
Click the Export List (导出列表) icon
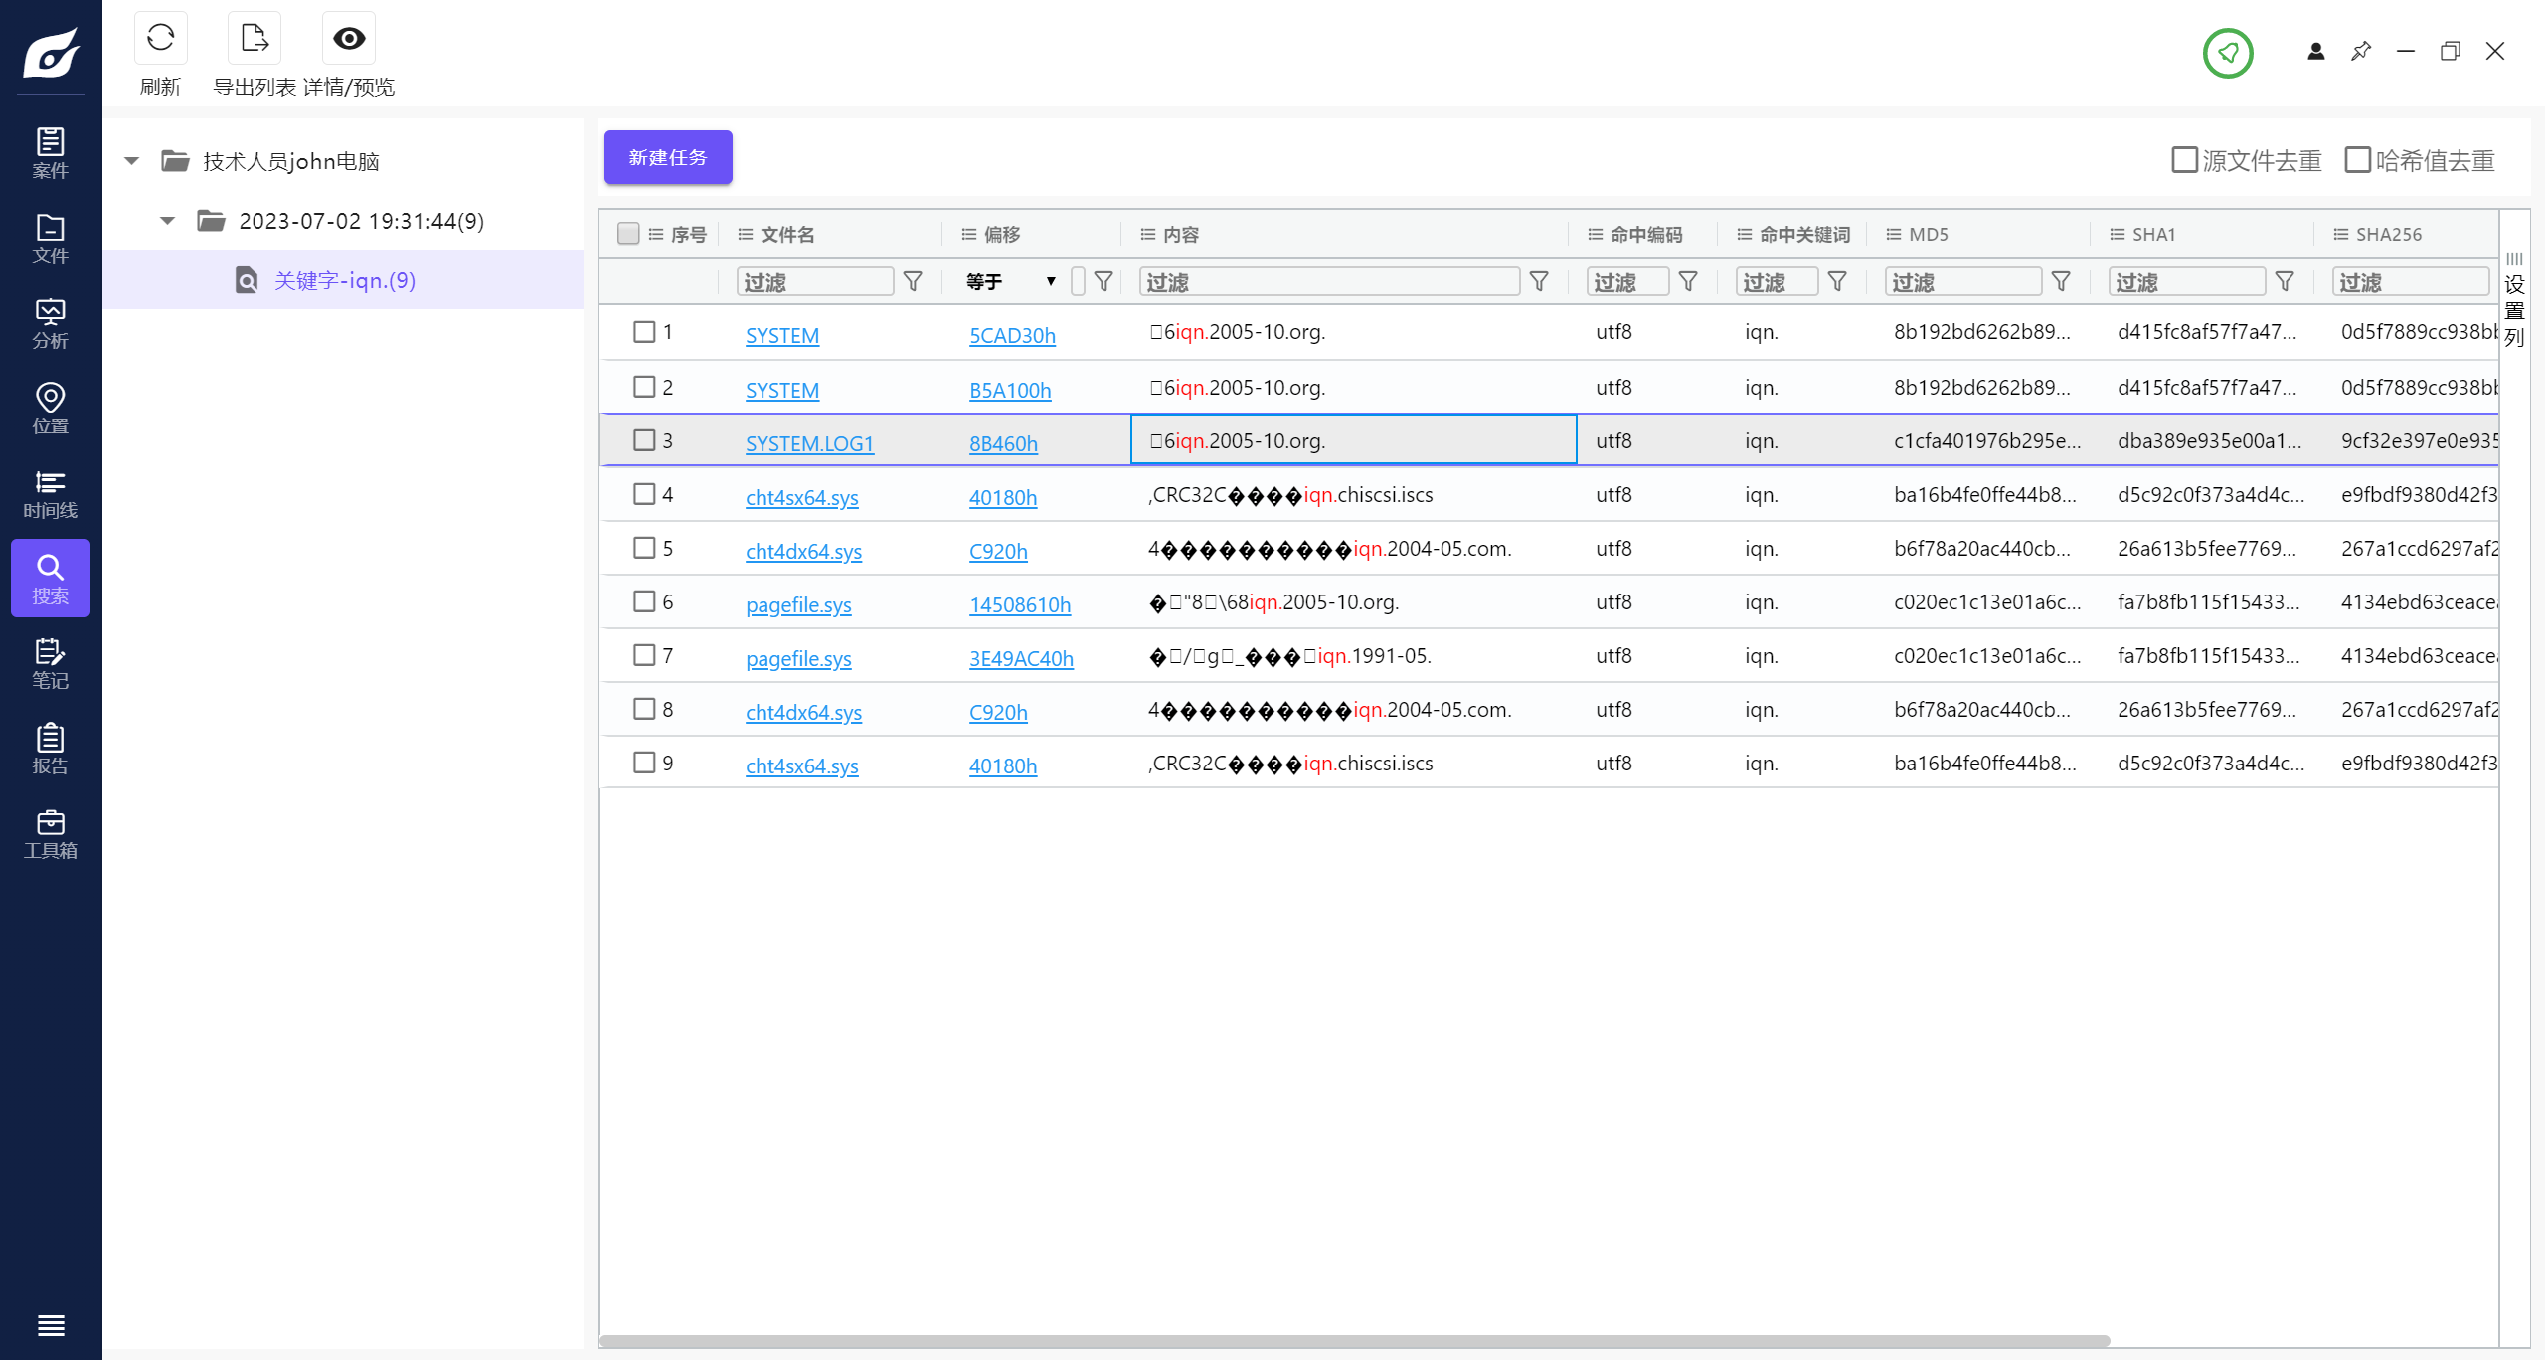click(x=254, y=39)
